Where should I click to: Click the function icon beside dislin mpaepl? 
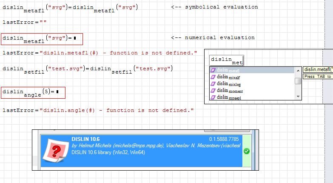point(213,97)
